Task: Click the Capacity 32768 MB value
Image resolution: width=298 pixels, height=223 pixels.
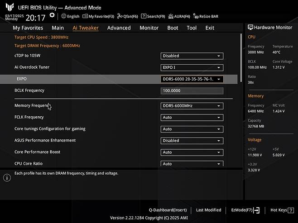Action: pyautogui.click(x=256, y=126)
